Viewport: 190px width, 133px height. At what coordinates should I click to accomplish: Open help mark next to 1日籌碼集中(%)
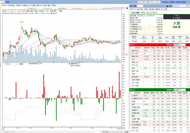(149, 27)
